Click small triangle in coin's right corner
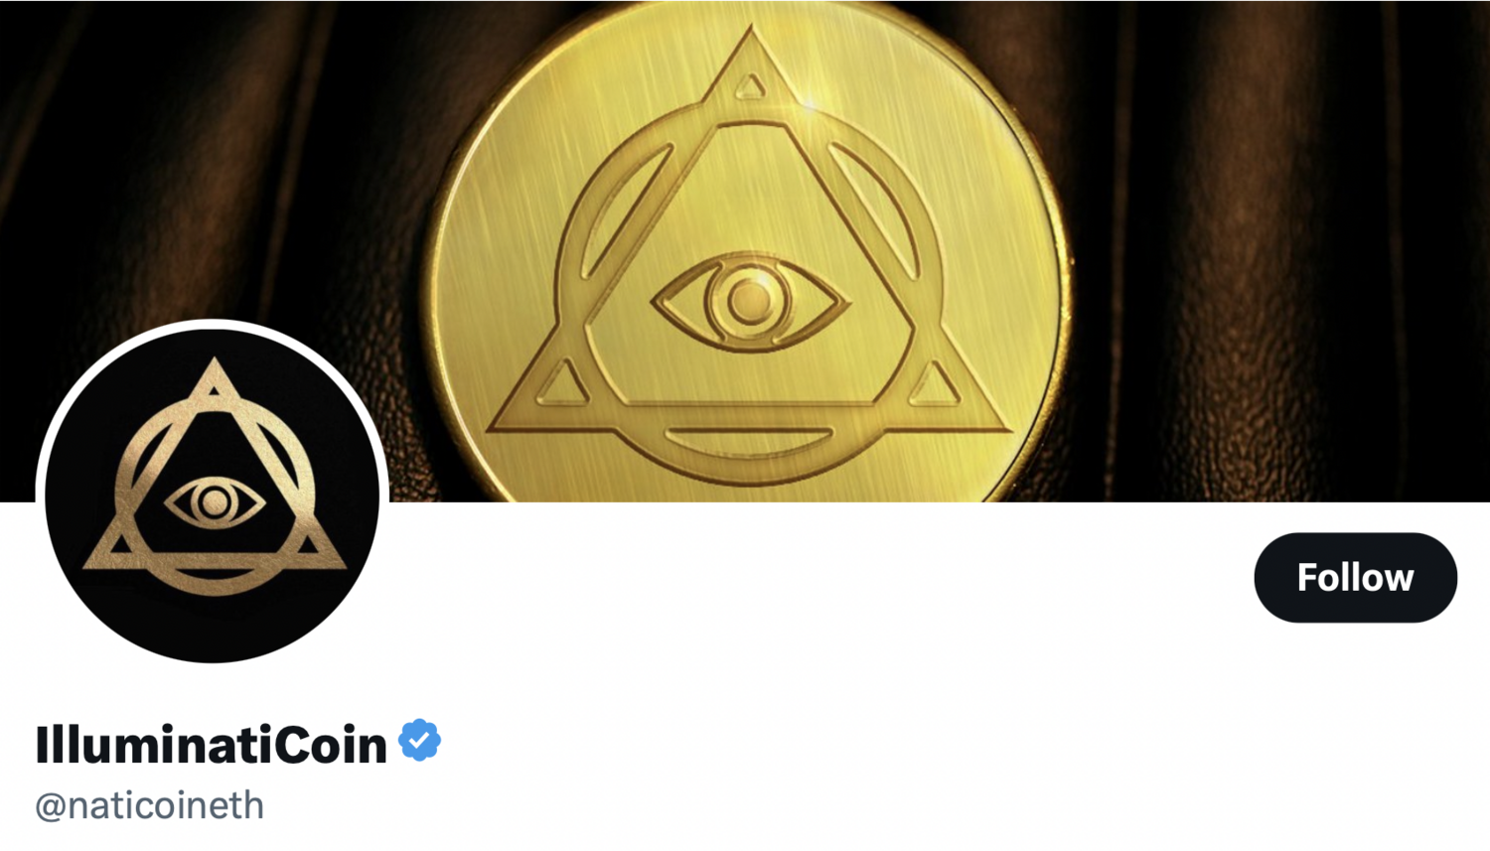The image size is (1490, 851). click(x=933, y=384)
